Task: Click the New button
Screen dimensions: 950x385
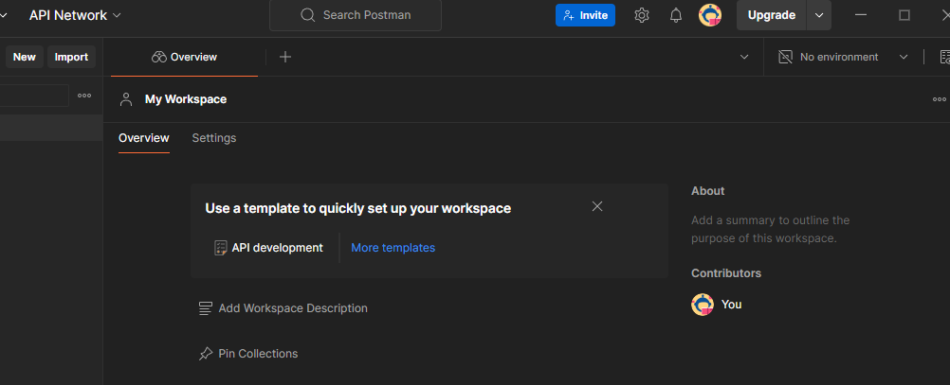Action: pyautogui.click(x=25, y=57)
